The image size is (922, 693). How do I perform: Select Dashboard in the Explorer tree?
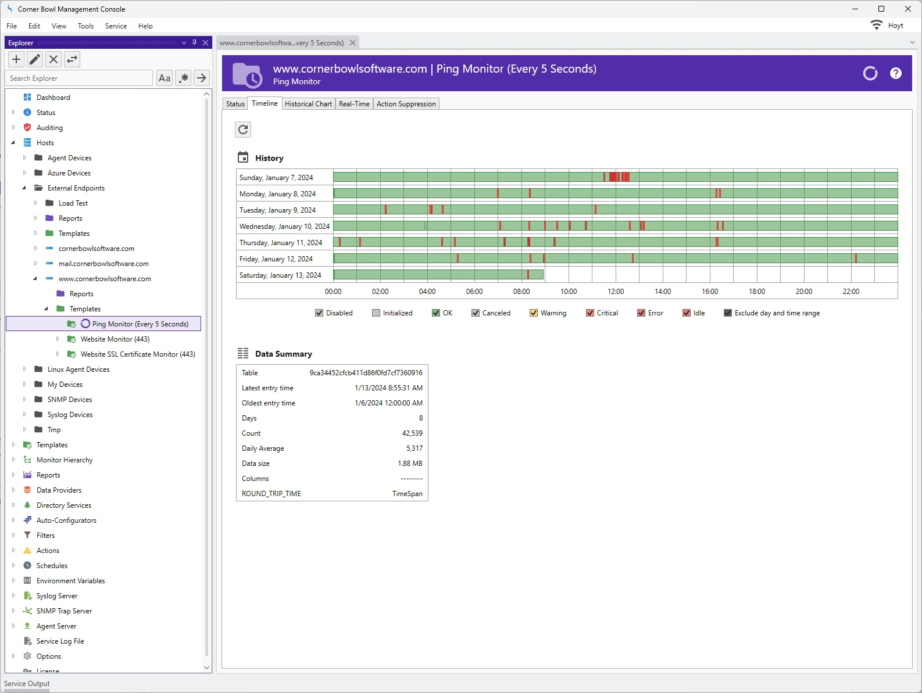click(x=53, y=98)
